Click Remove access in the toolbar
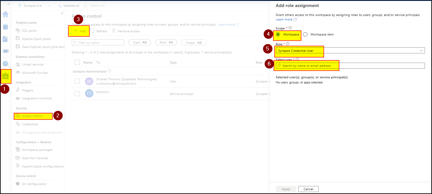 (126, 31)
